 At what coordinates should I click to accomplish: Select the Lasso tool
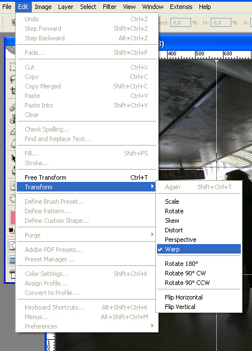[x=12, y=78]
